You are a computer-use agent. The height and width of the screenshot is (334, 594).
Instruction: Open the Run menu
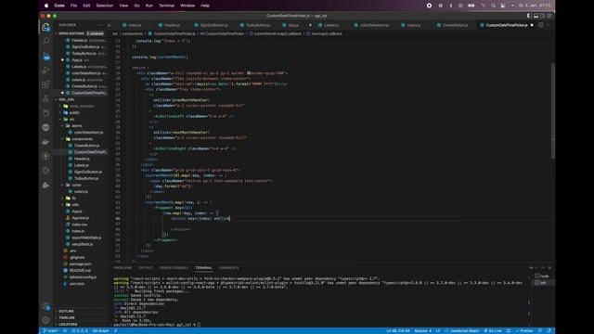pyautogui.click(x=148, y=6)
